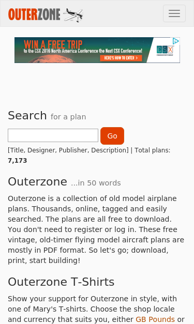This screenshot has width=194, height=324.
Task: Click the CSX logo in the ad
Action: tap(165, 50)
